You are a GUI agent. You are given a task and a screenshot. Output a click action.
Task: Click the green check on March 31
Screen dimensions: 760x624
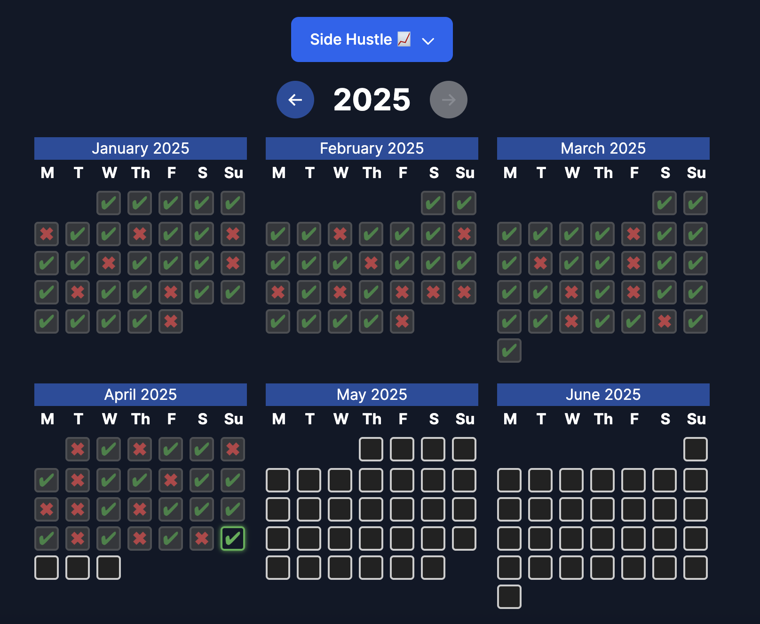pyautogui.click(x=509, y=351)
